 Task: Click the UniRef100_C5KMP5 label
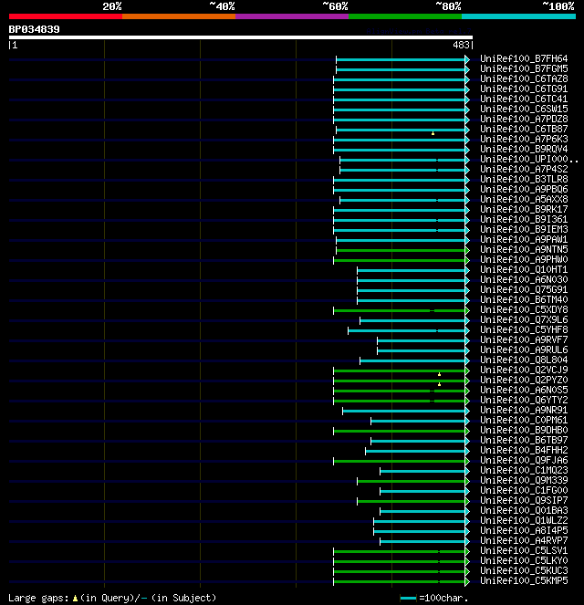[524, 580]
